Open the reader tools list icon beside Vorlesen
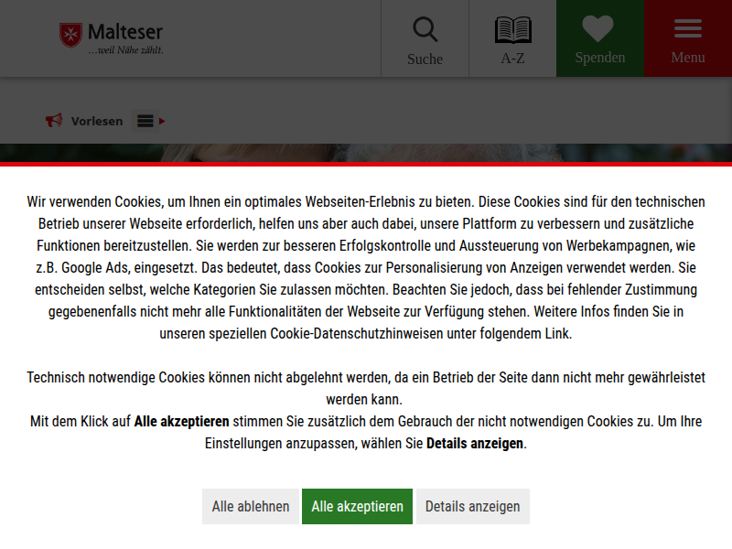This screenshot has width=732, height=549. pos(145,121)
